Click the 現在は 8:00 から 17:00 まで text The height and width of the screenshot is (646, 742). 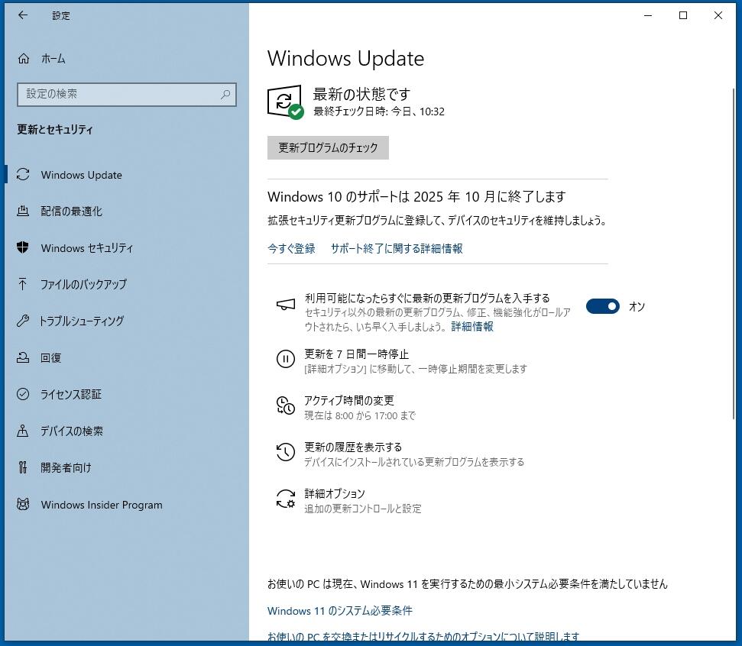(x=360, y=415)
